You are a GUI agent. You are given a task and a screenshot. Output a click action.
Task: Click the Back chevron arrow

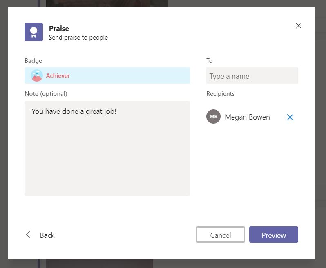(28, 235)
